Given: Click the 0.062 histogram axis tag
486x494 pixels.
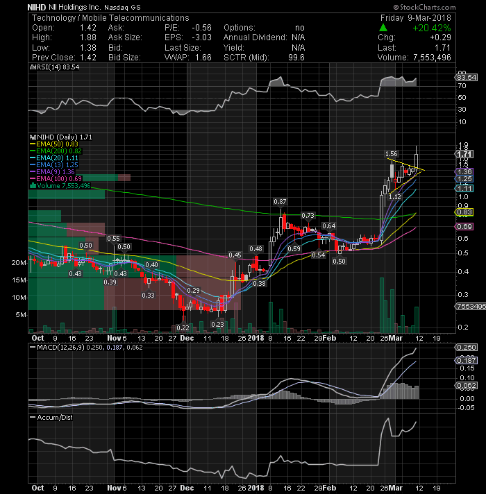Looking at the screenshot, I should [466, 385].
